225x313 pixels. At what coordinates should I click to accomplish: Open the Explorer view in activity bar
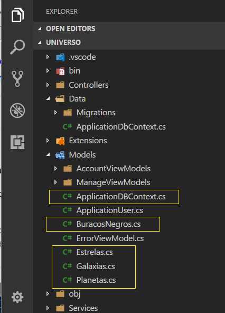point(17,15)
